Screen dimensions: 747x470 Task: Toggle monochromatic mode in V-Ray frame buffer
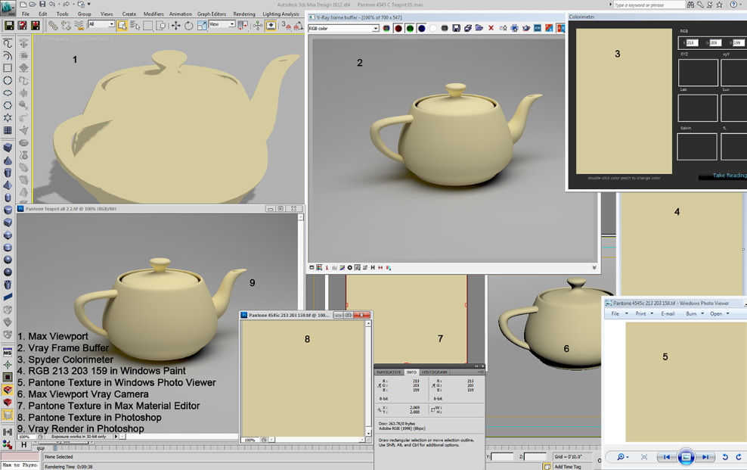445,29
